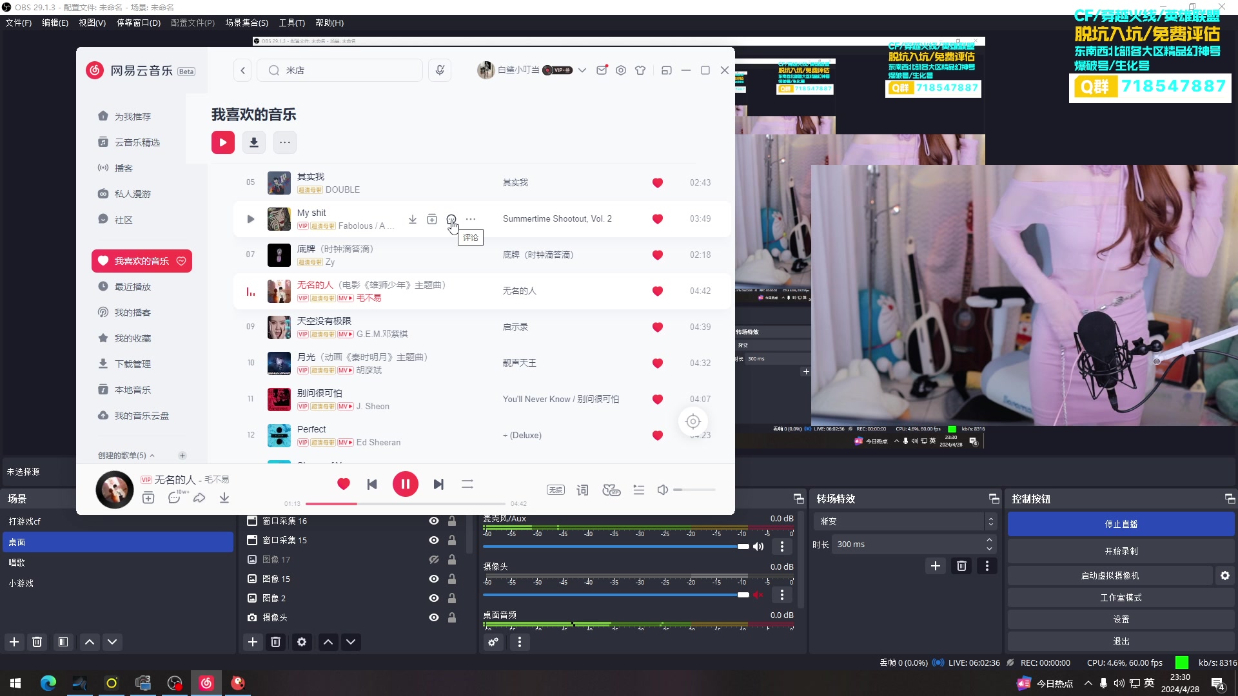Open the skin theme shirt icon

(640, 70)
